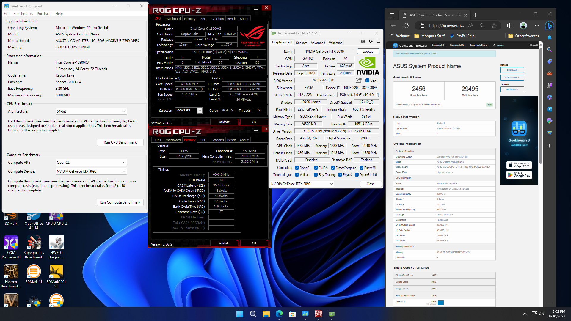Toggle Vulkan technology checkbox
Viewport: 571px width, 321px height.
[x=297, y=175]
